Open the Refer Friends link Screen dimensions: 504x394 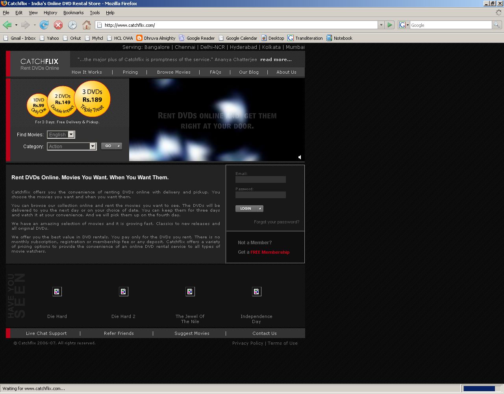coord(119,333)
